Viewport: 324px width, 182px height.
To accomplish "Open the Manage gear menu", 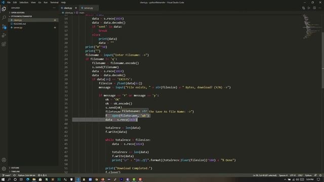I will point(4,168).
